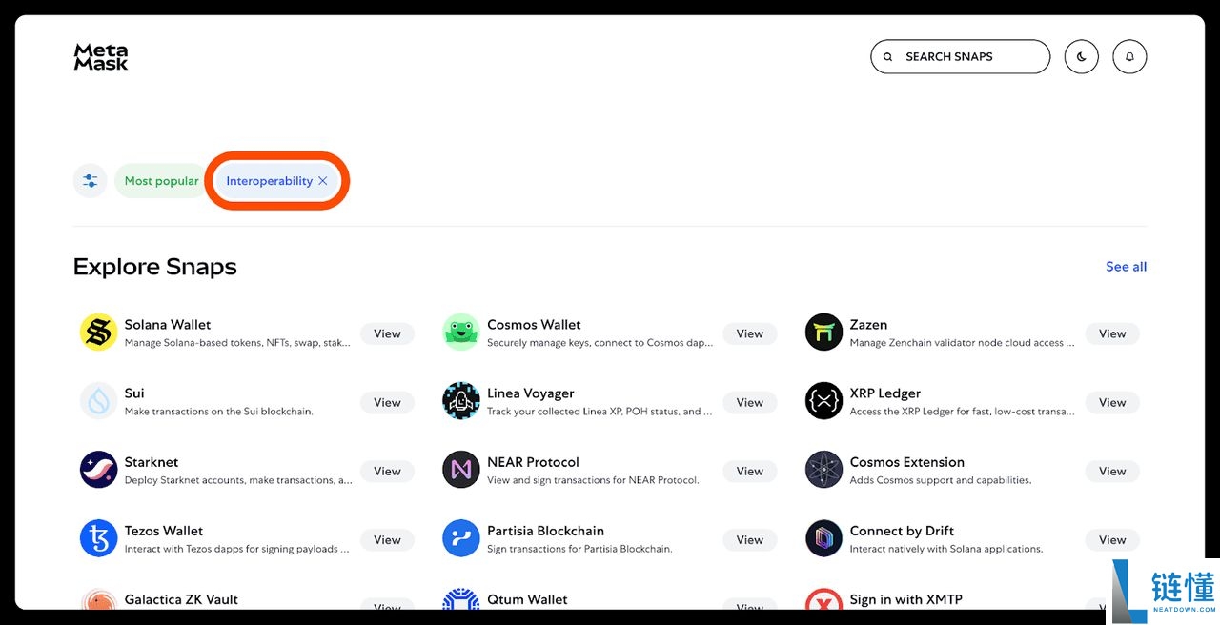View the Connect by Drift snap
1220x625 pixels.
[1112, 539]
